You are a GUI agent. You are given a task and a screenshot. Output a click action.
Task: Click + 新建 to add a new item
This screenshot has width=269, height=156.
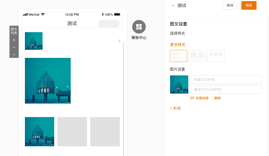point(175,108)
